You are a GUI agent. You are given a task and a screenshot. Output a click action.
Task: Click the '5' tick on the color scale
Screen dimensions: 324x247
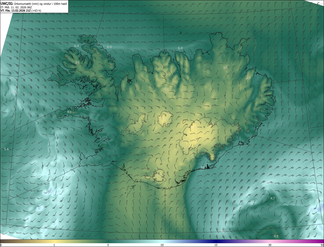point(108,245)
